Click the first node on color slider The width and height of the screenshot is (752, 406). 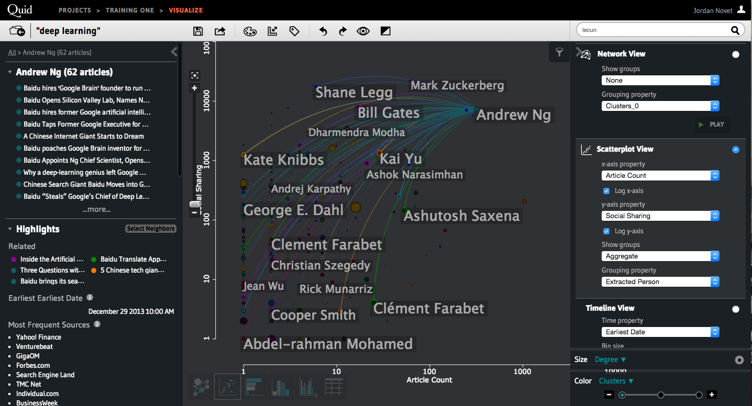(x=622, y=395)
